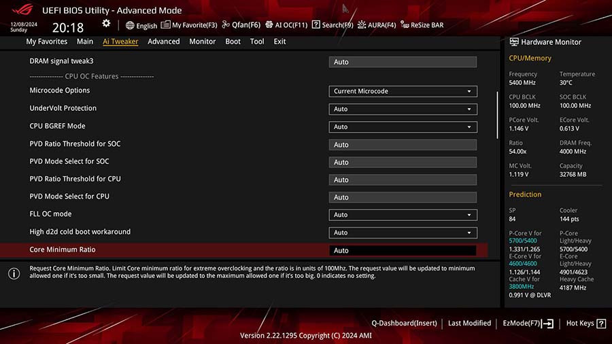This screenshot has height=344, width=612.
Task: Click the 4600/4600 E-Core prediction link
Action: (523, 264)
